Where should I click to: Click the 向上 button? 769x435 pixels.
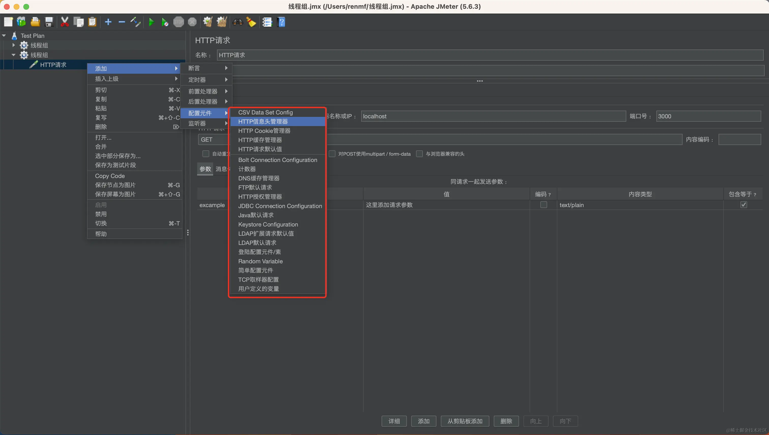pyautogui.click(x=536, y=421)
